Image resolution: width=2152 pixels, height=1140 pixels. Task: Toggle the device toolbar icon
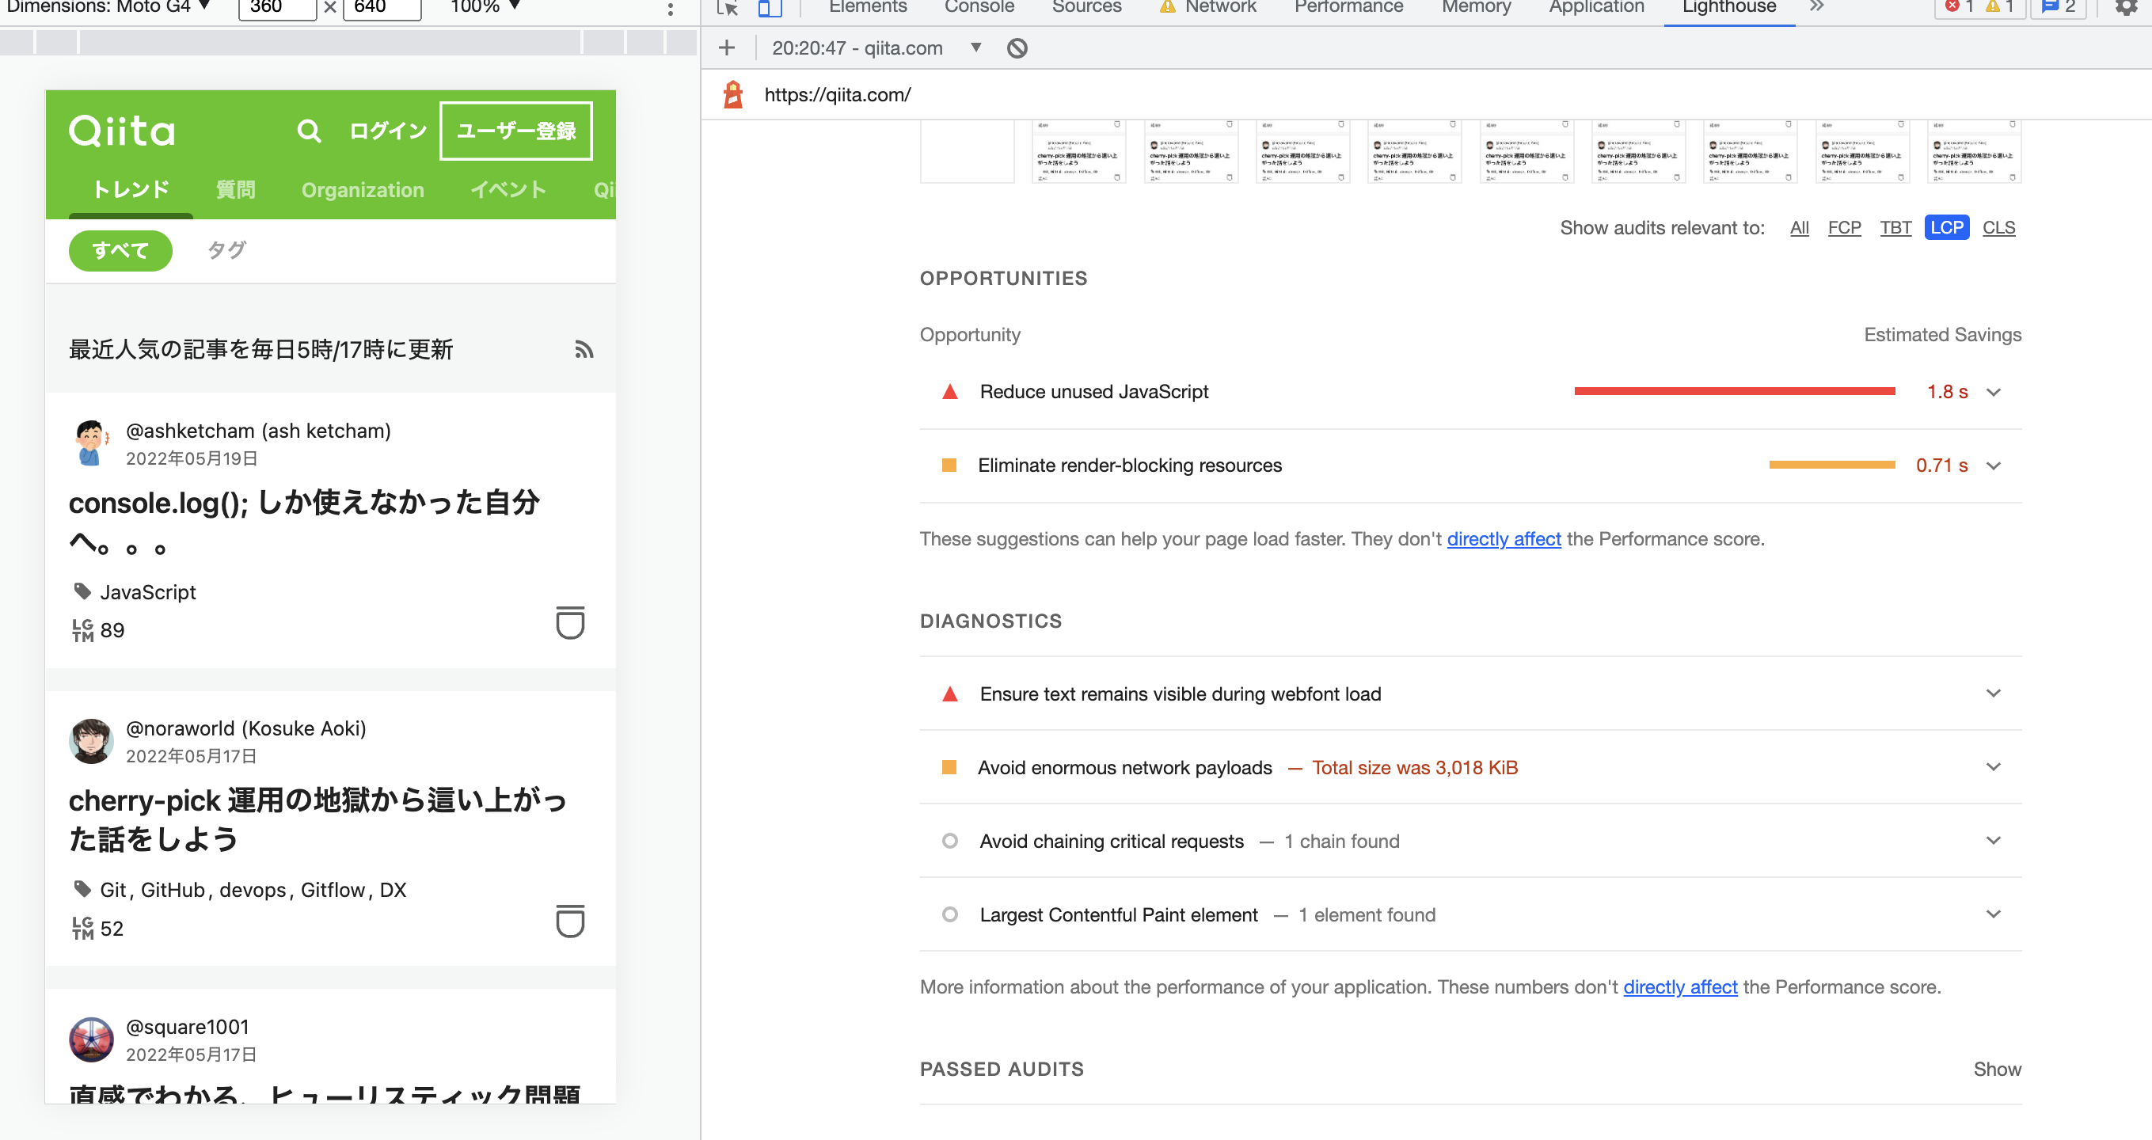pyautogui.click(x=770, y=7)
